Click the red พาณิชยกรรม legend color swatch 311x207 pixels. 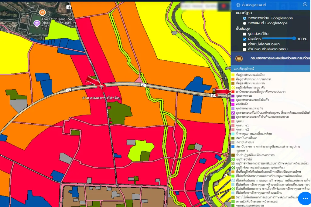(x=233, y=92)
